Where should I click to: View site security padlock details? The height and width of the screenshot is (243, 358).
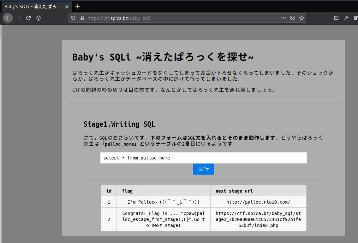tap(82, 18)
